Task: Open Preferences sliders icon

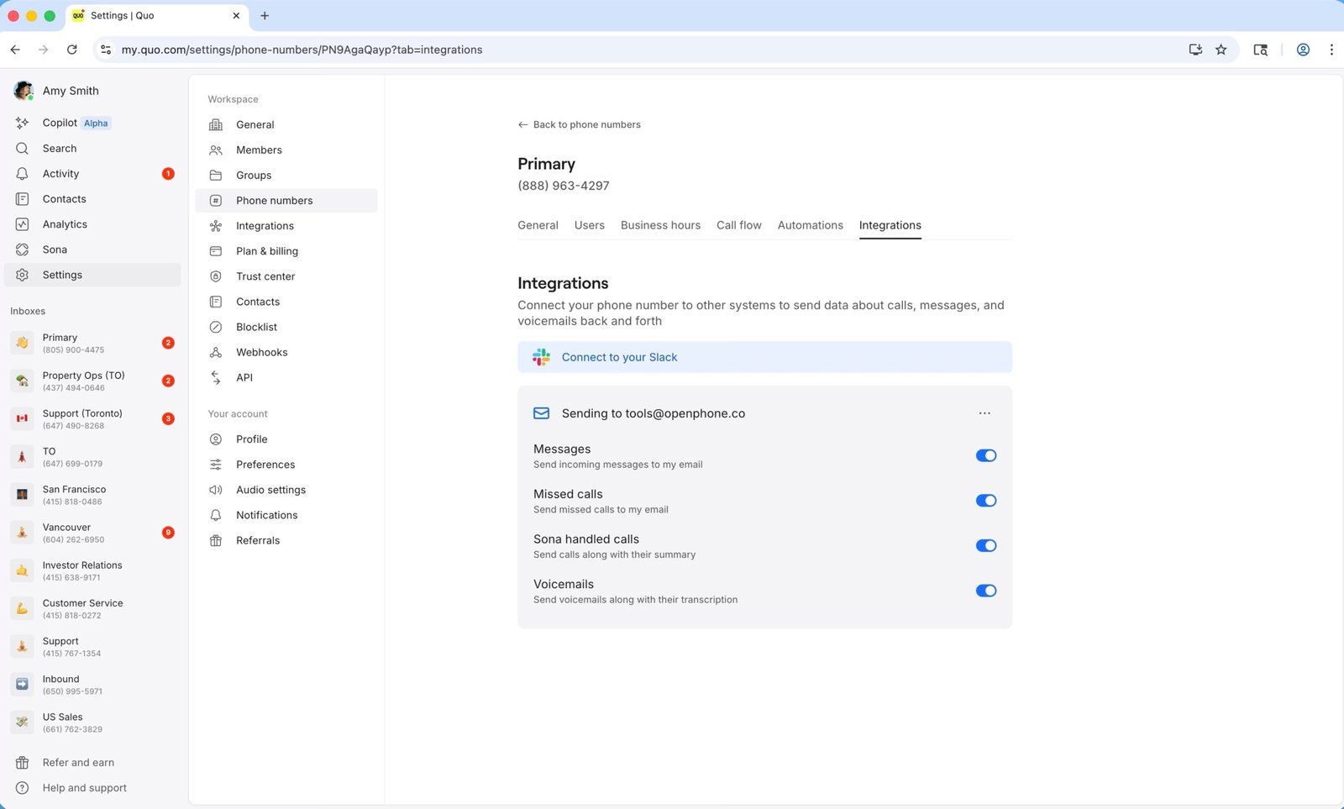Action: point(216,465)
